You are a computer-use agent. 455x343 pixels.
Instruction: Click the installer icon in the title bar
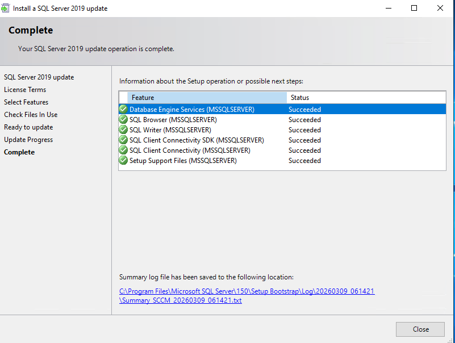(6, 9)
